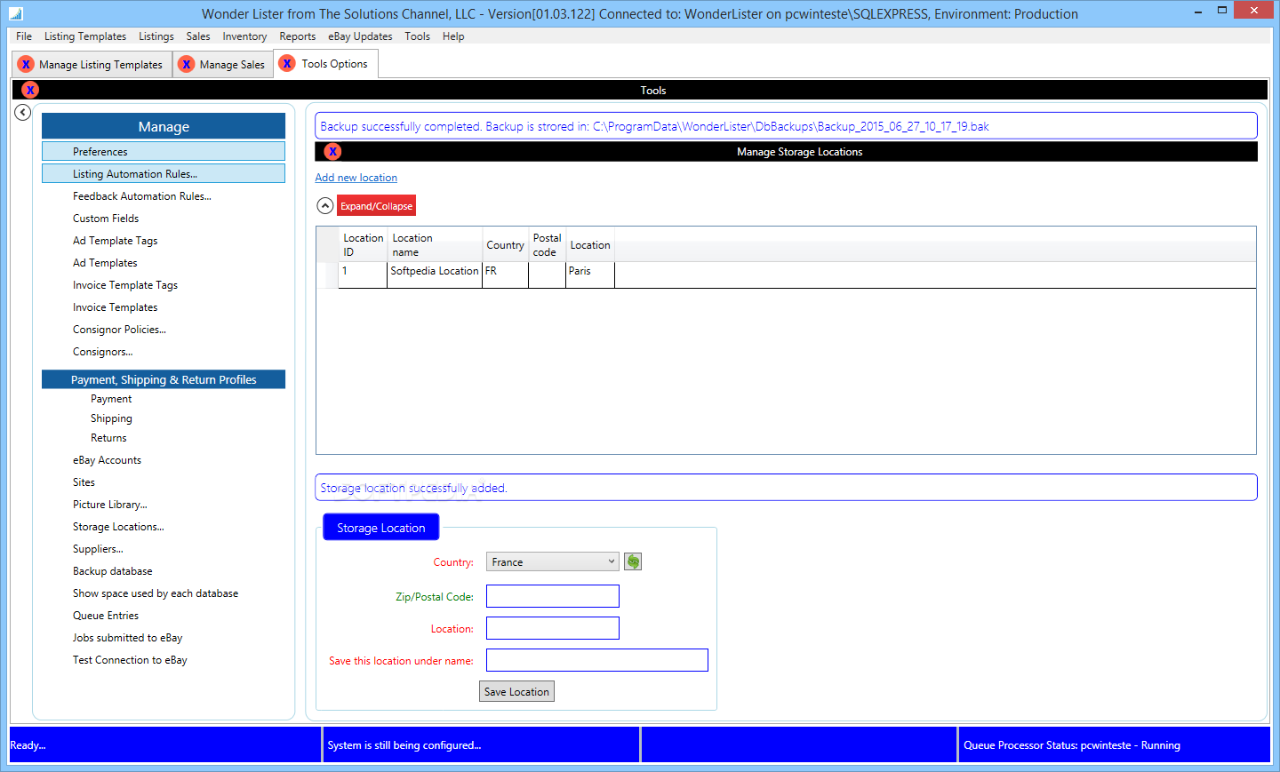Open the Inventory menu
This screenshot has width=1280, height=772.
244,36
